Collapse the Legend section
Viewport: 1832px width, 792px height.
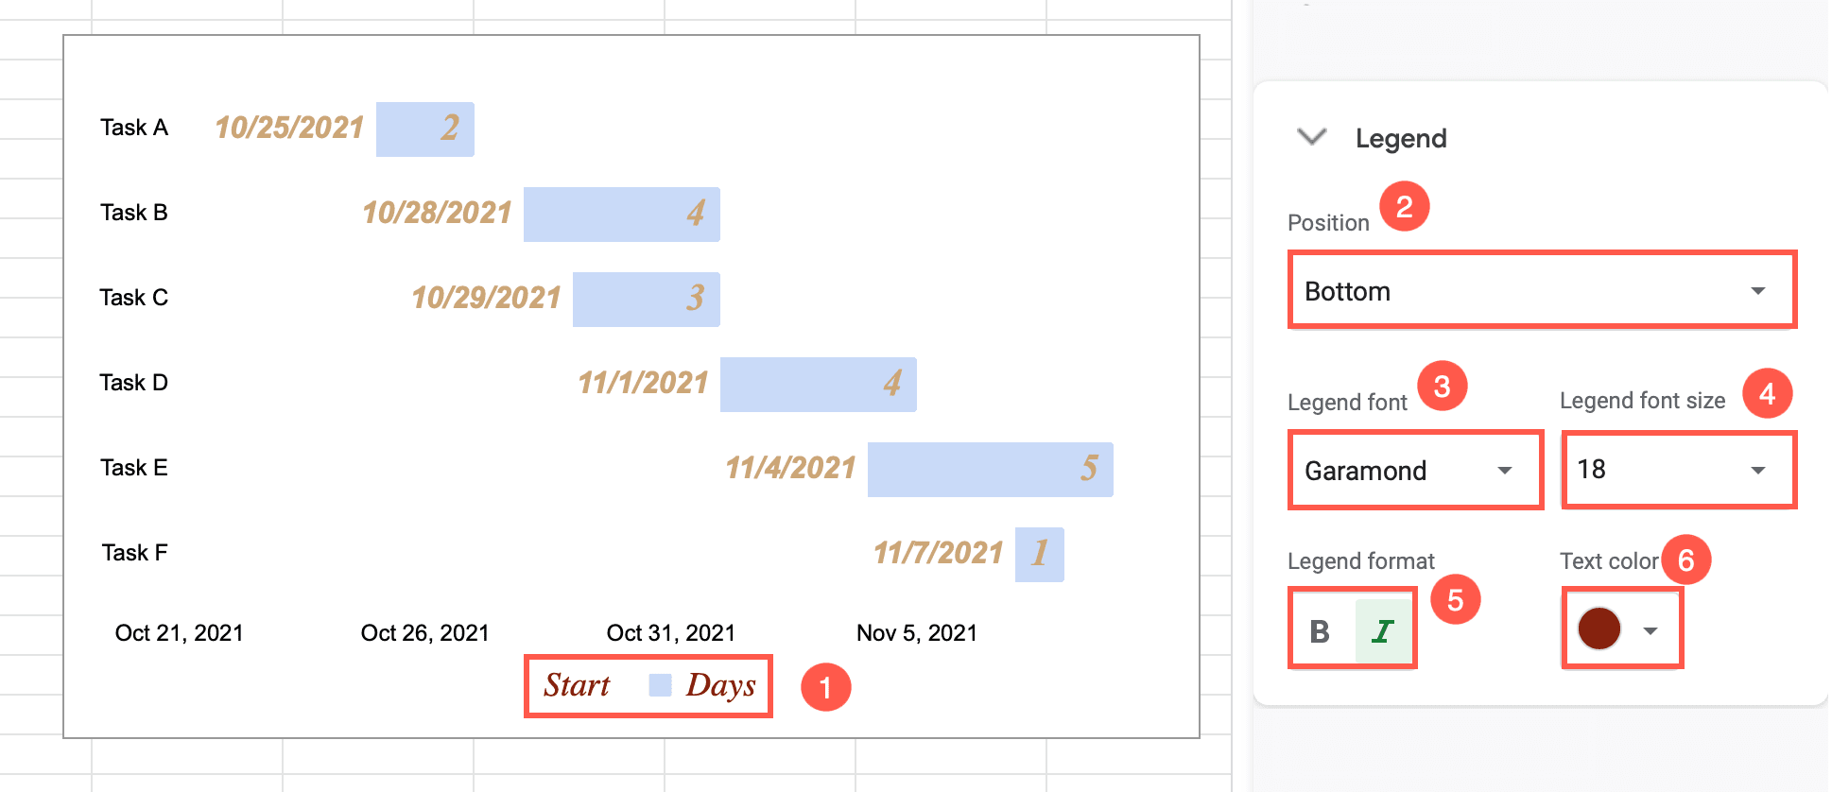click(1313, 137)
